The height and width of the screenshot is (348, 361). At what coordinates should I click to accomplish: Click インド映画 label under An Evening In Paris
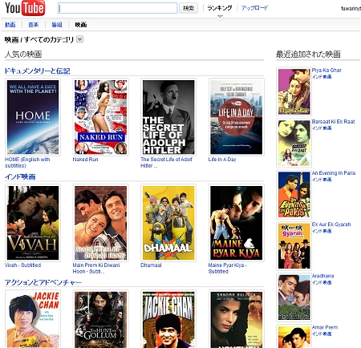point(322,180)
